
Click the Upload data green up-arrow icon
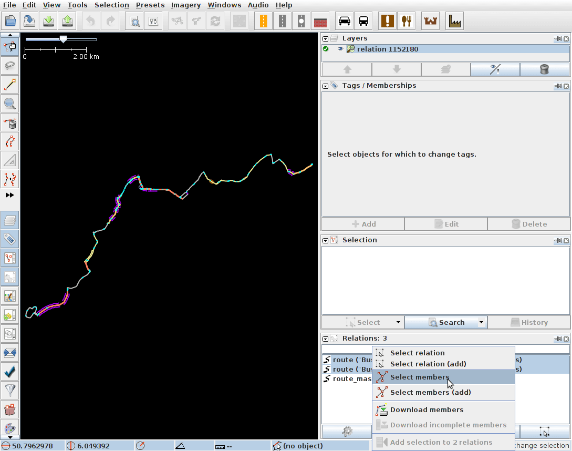pyautogui.click(x=67, y=21)
